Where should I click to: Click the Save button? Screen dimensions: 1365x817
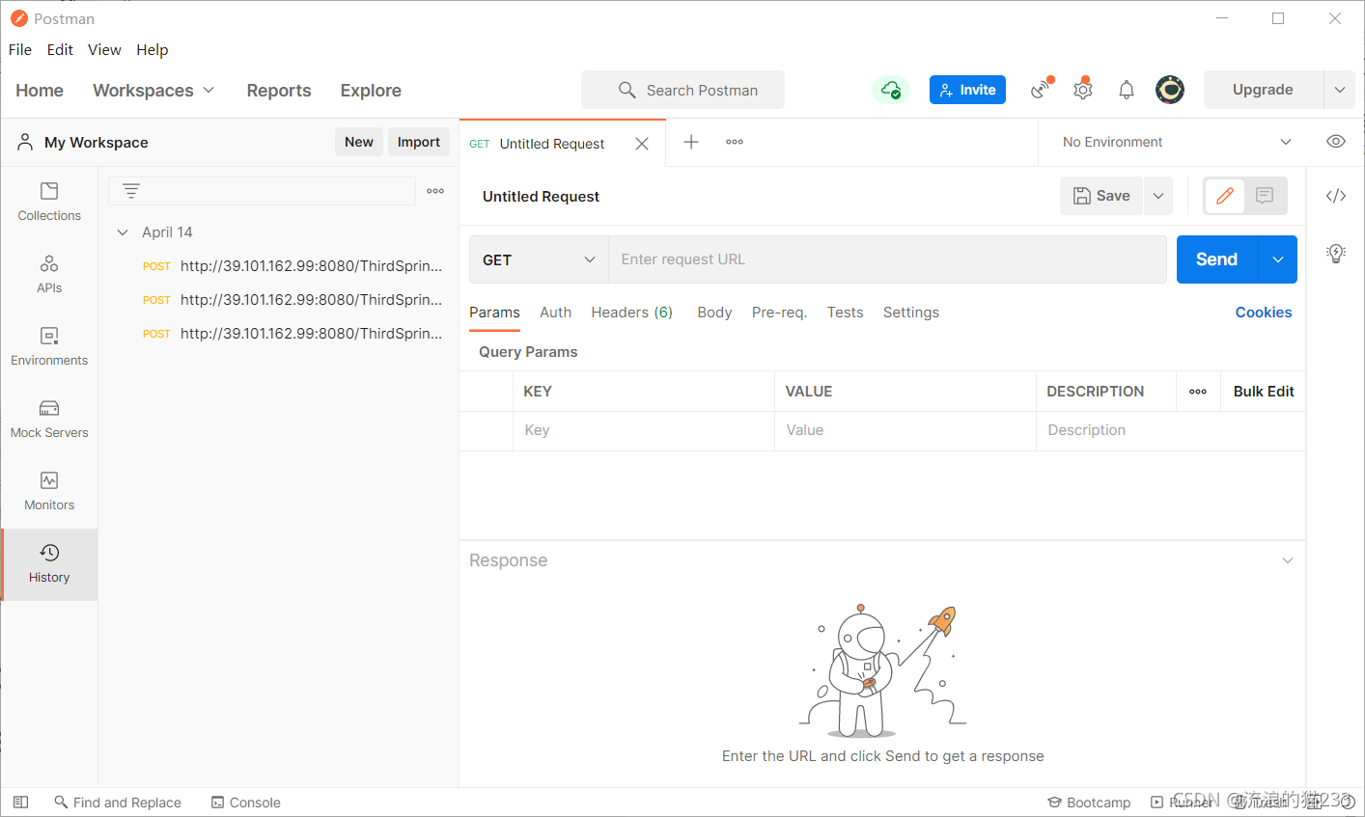point(1101,196)
